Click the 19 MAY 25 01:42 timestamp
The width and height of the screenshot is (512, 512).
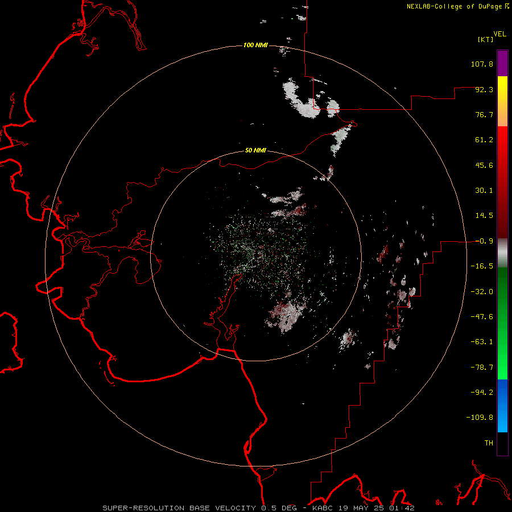[376, 508]
